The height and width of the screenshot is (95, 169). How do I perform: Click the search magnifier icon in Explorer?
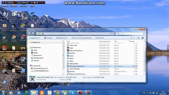pos(144,34)
